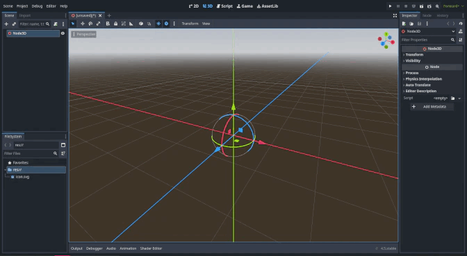Add a new child node
Screen dimensions: 467x256
coord(6,24)
